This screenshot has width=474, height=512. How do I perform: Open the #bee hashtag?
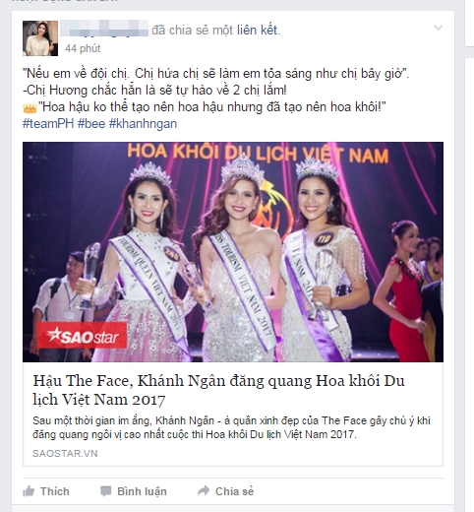[91, 124]
